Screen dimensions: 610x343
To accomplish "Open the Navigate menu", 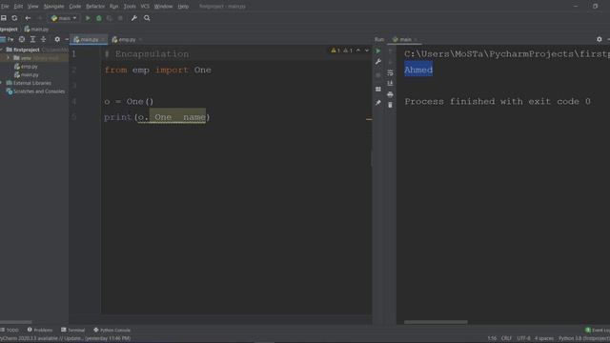I will click(x=53, y=7).
